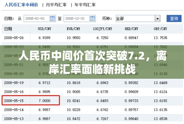Select the 全部 currency combo box

[x=138, y=19]
